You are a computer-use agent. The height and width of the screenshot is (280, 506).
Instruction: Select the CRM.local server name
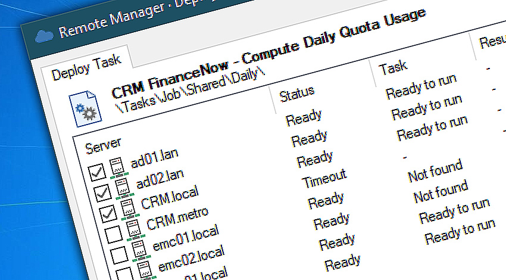tap(170, 198)
